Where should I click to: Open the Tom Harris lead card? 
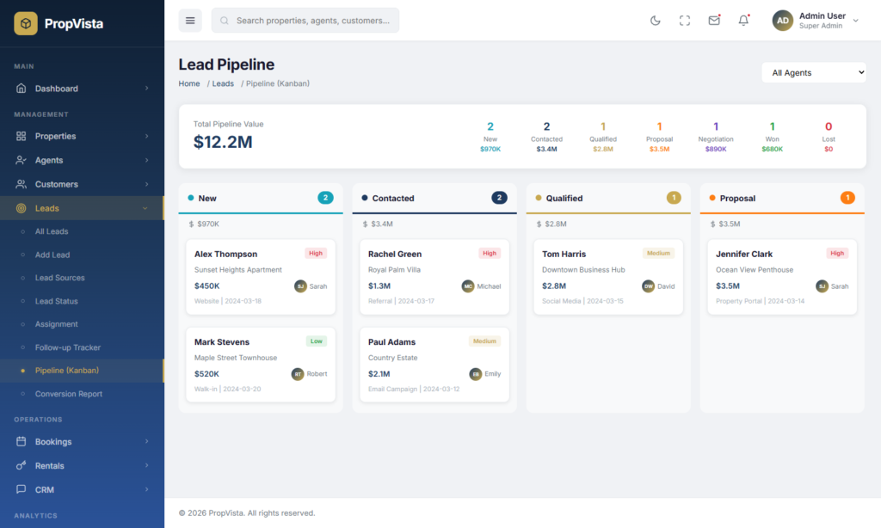pos(608,277)
